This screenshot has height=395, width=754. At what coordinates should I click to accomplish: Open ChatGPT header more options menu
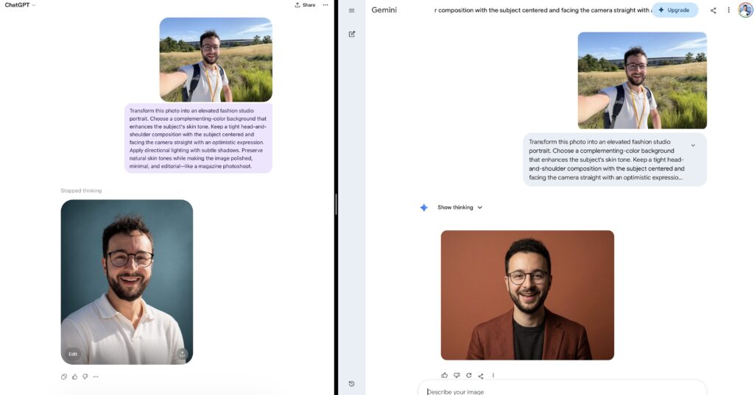[325, 5]
